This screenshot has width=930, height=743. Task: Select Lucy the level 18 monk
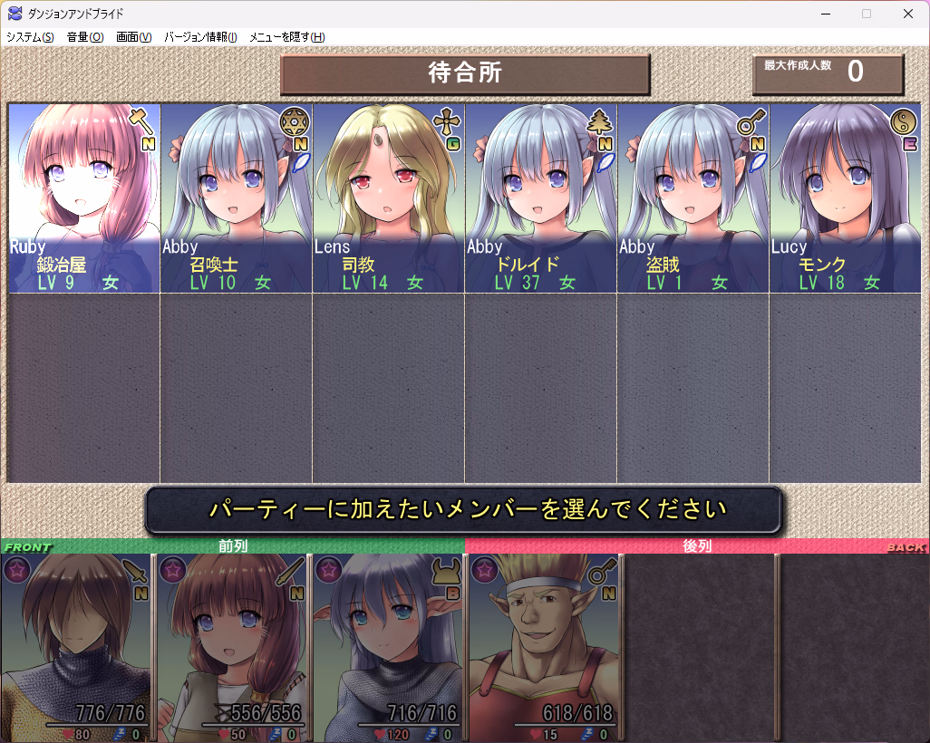coord(845,199)
